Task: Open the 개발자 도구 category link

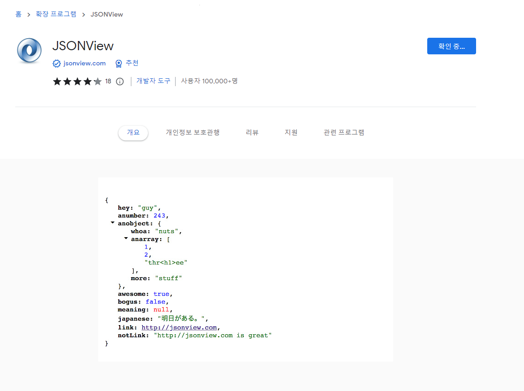Action: pyautogui.click(x=153, y=81)
